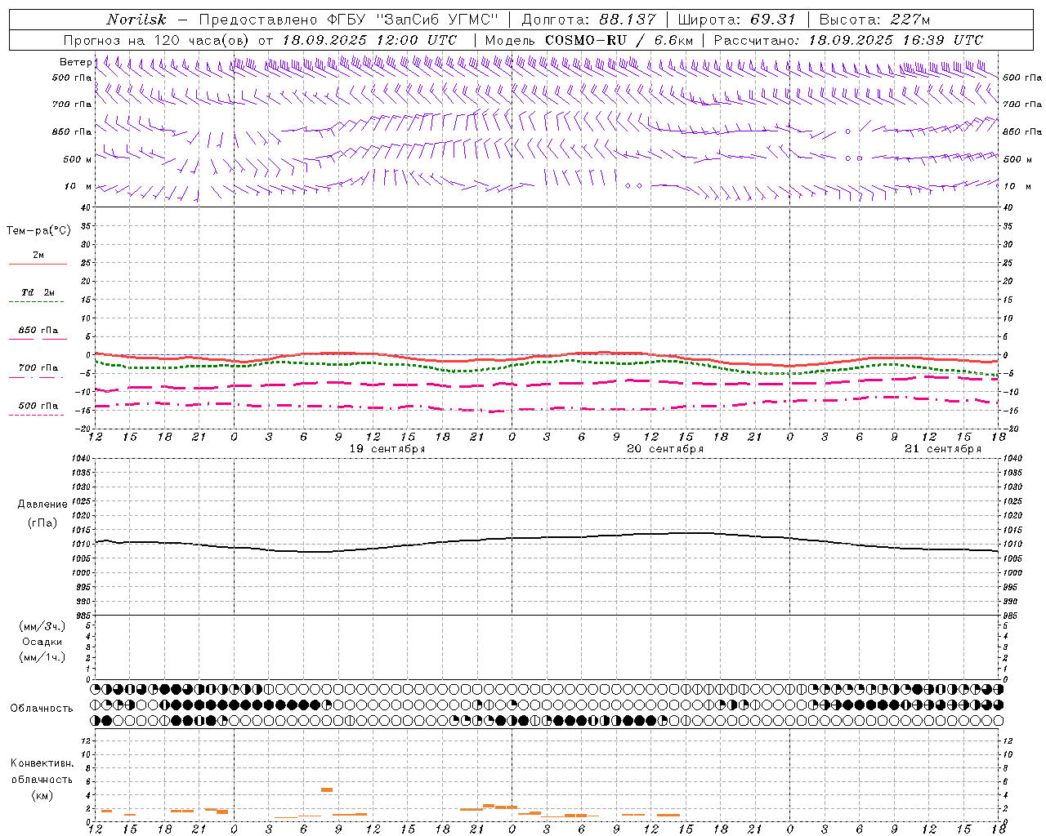The width and height of the screenshot is (1046, 836).
Task: Click the Модель COSMO-RU / 6.6км label
Action: click(x=589, y=40)
